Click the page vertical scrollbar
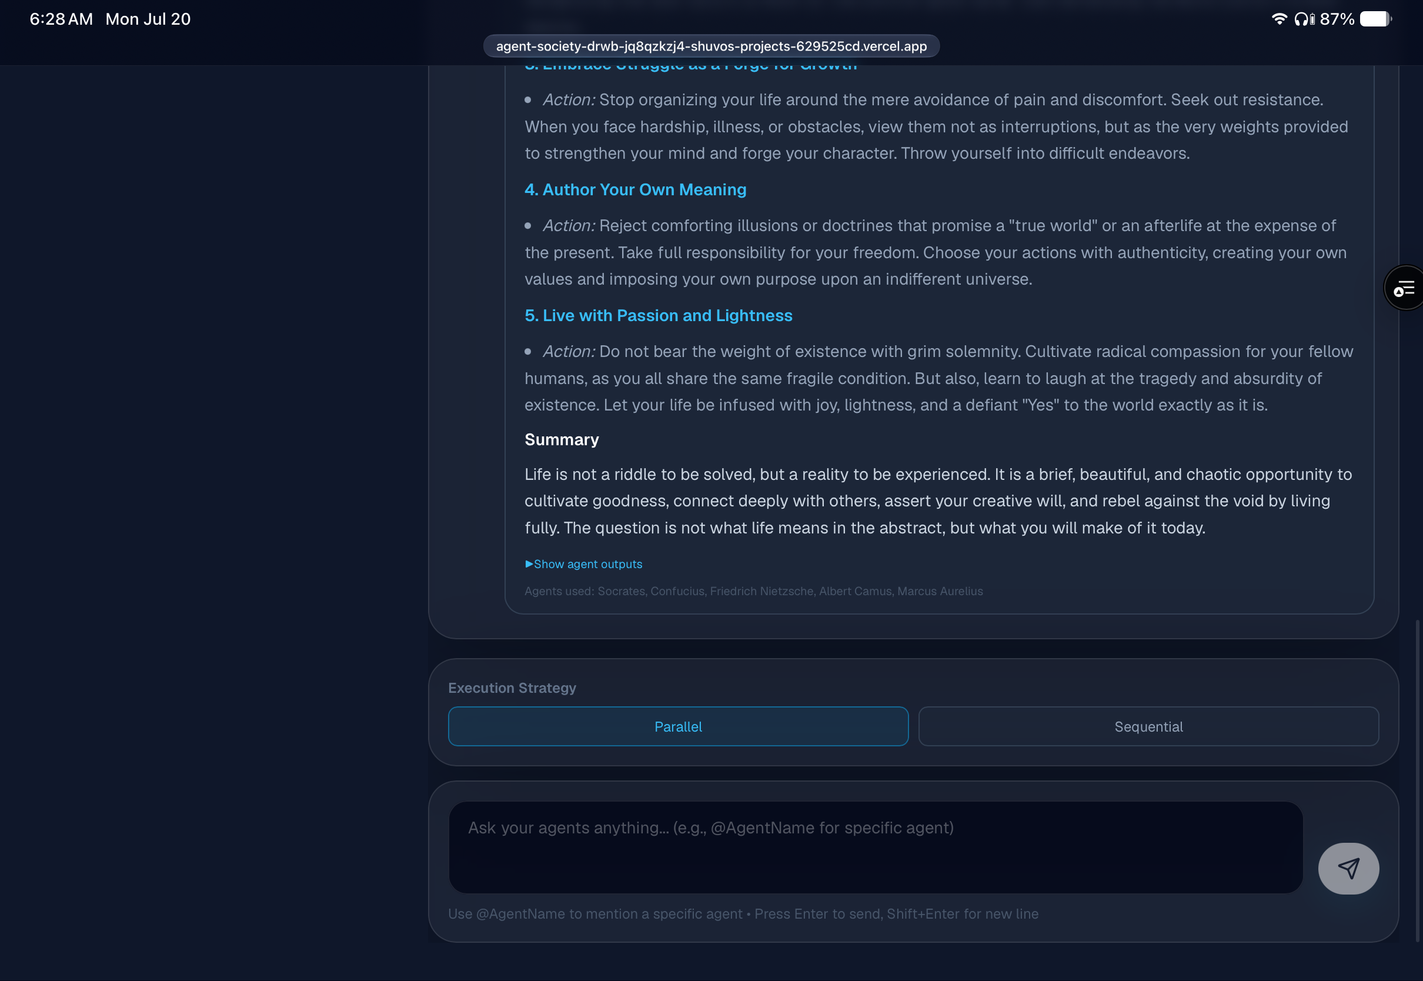 (1418, 780)
